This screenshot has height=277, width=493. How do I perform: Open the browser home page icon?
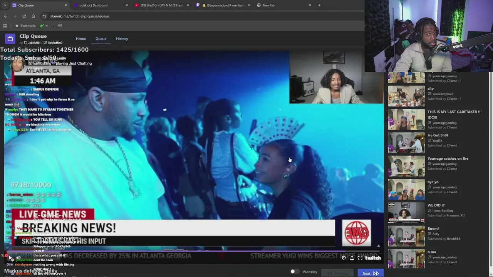33,16
